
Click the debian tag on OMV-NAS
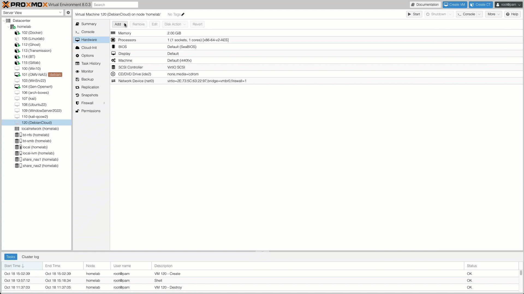[55, 75]
